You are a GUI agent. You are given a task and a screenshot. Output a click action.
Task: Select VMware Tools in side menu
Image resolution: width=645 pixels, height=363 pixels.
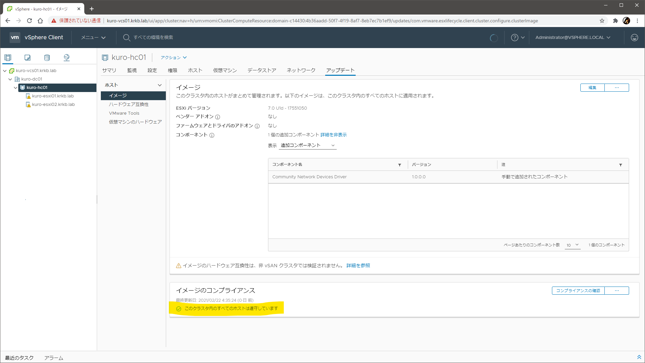tap(124, 113)
